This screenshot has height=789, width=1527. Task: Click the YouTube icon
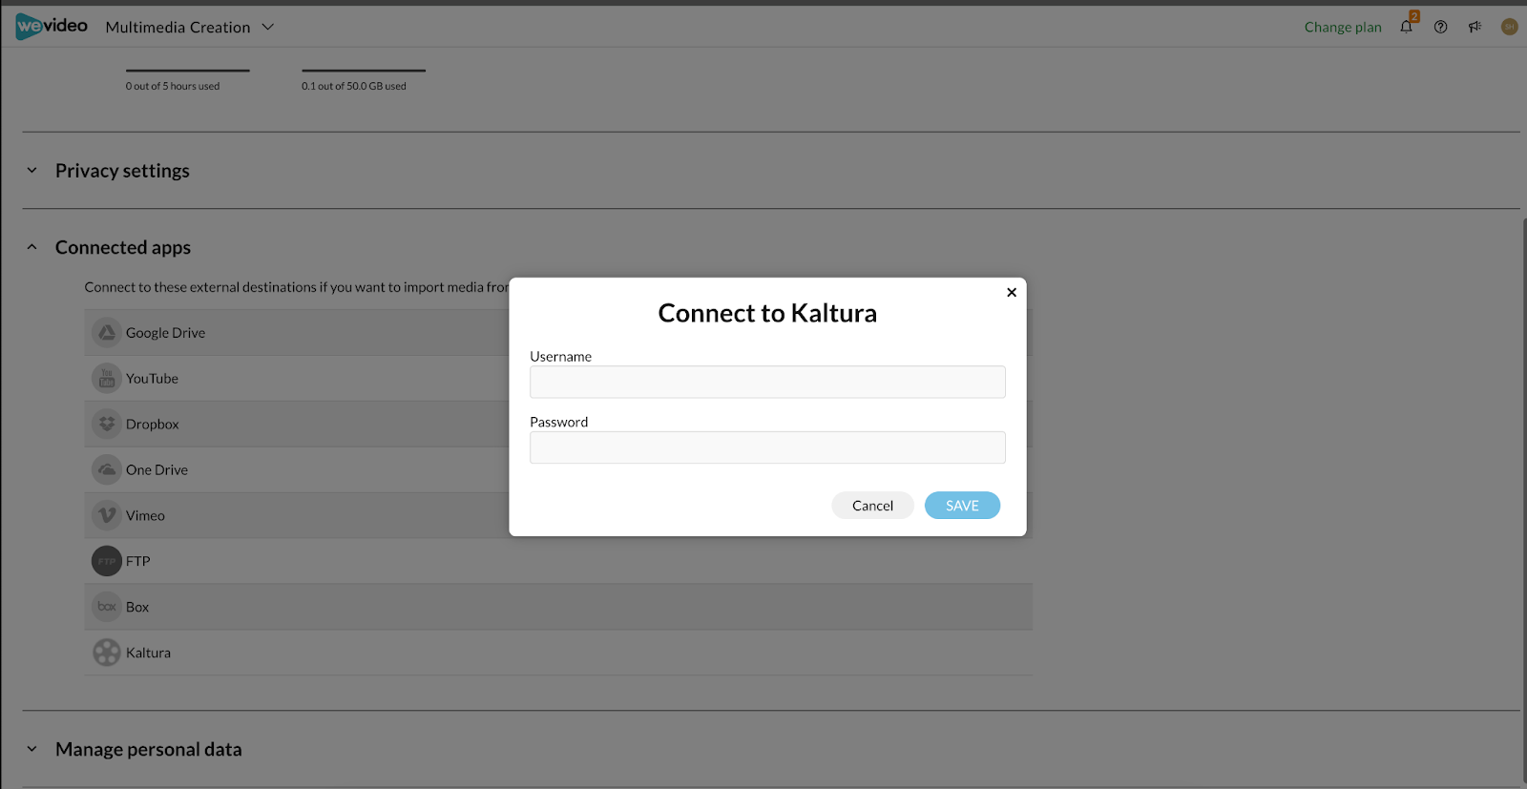pyautogui.click(x=107, y=378)
